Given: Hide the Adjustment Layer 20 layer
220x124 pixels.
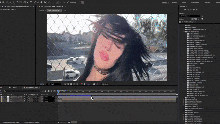Looking at the screenshot, I should (24, 97).
